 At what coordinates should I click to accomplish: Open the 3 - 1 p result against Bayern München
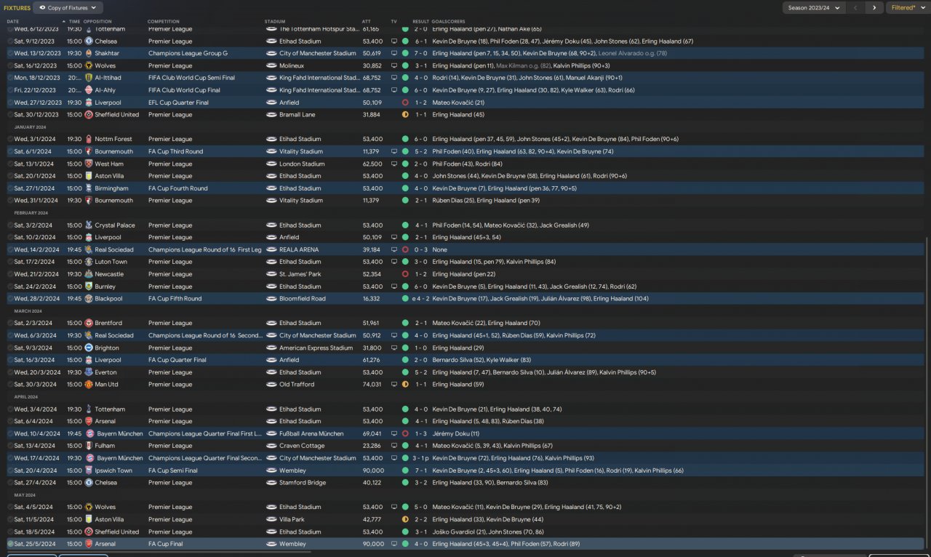click(422, 458)
